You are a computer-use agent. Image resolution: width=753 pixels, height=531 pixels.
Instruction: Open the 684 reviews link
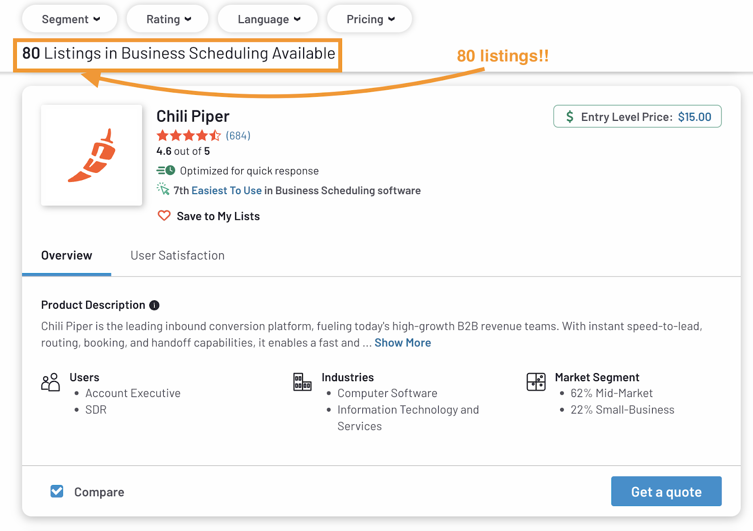coord(238,136)
